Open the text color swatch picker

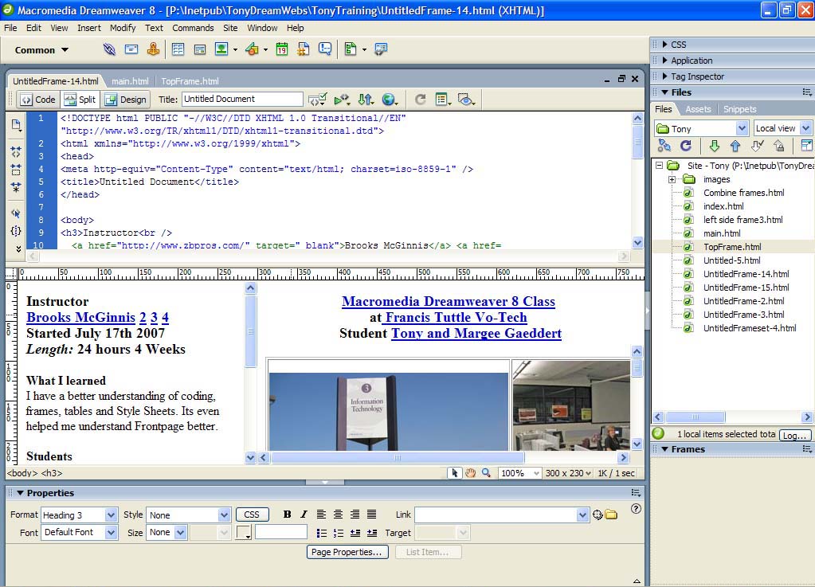click(244, 533)
